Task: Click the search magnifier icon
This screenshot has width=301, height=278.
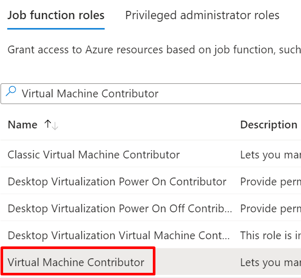Action: [x=11, y=91]
